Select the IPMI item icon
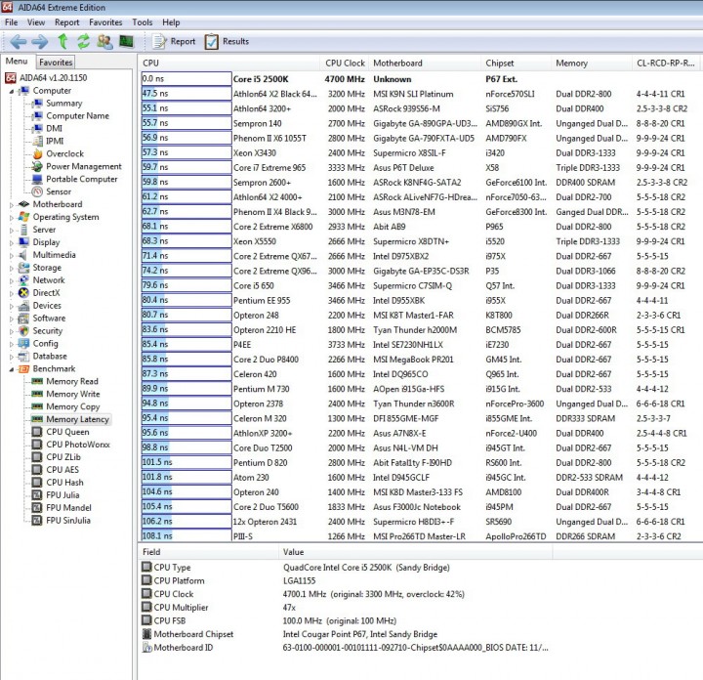The width and height of the screenshot is (703, 680). point(38,141)
